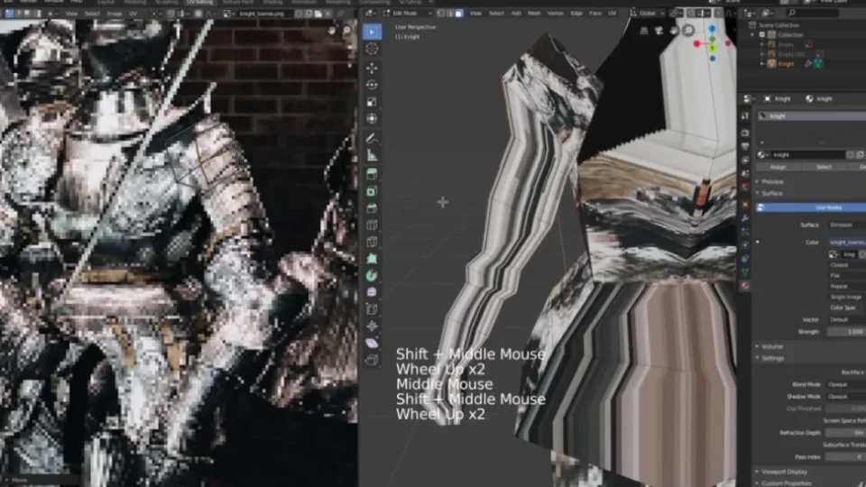866x487 pixels.
Task: Select the Rotate tool
Action: [372, 85]
